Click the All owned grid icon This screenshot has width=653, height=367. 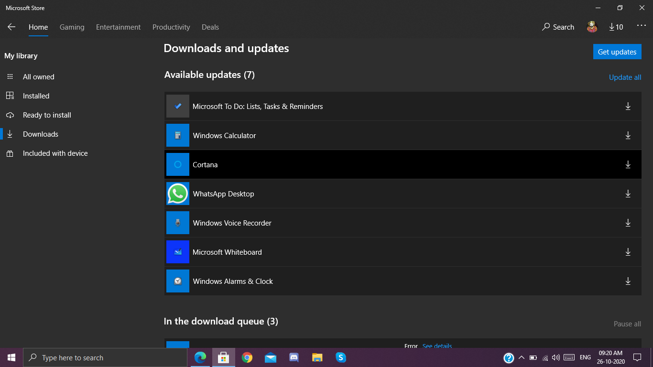tap(10, 77)
